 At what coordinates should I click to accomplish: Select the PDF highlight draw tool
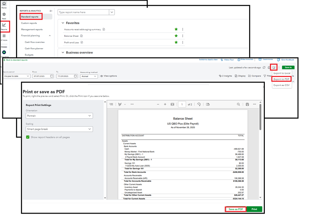[x=120, y=104]
